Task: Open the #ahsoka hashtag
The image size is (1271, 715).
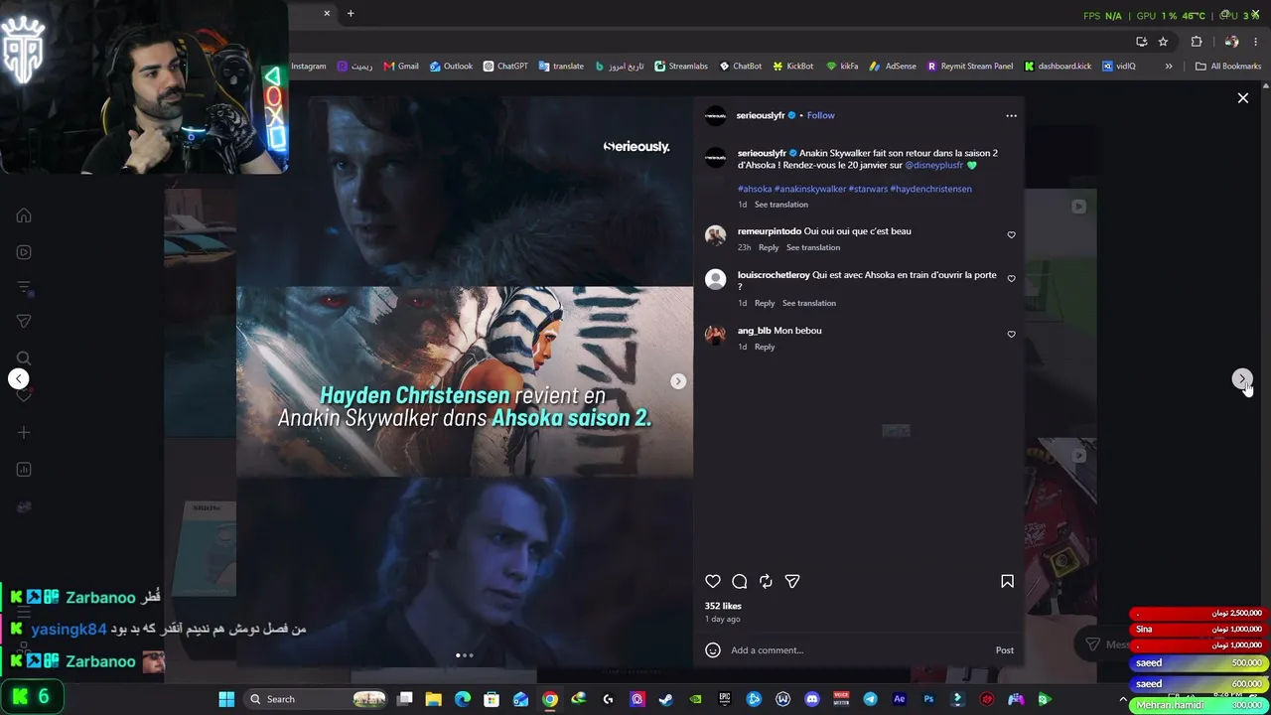Action: pyautogui.click(x=755, y=189)
